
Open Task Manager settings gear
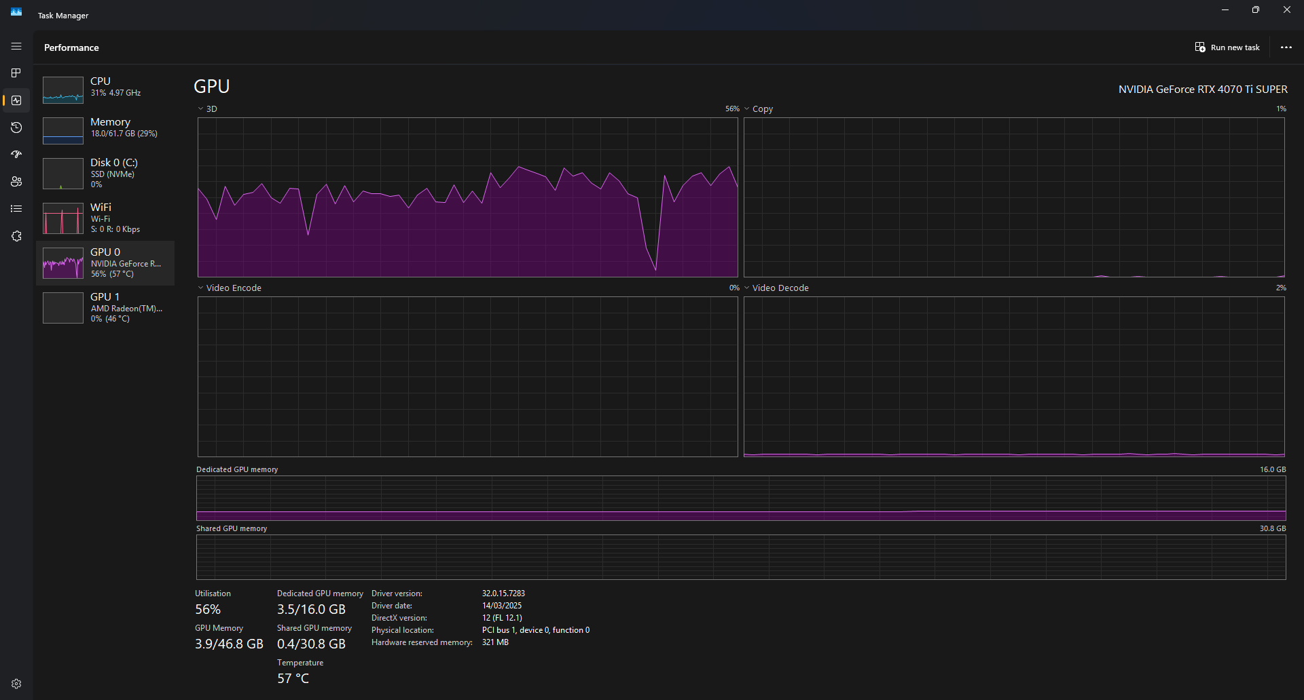16,684
